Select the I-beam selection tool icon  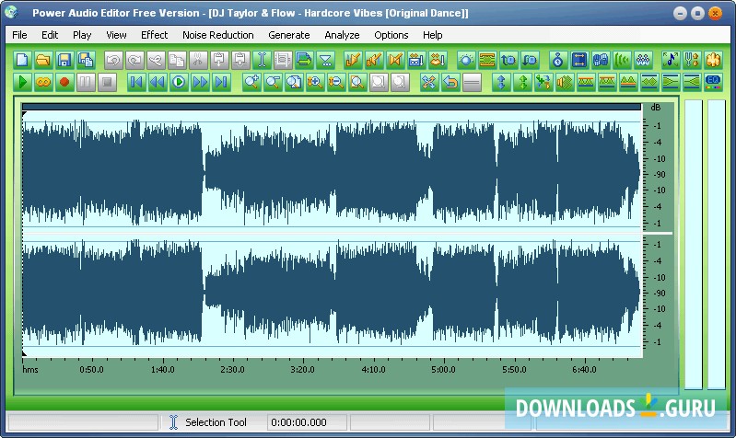coord(262,60)
